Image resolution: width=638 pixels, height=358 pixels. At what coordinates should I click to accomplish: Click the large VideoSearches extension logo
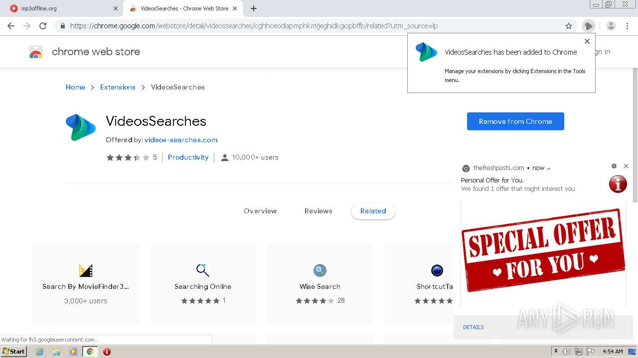[x=81, y=127]
